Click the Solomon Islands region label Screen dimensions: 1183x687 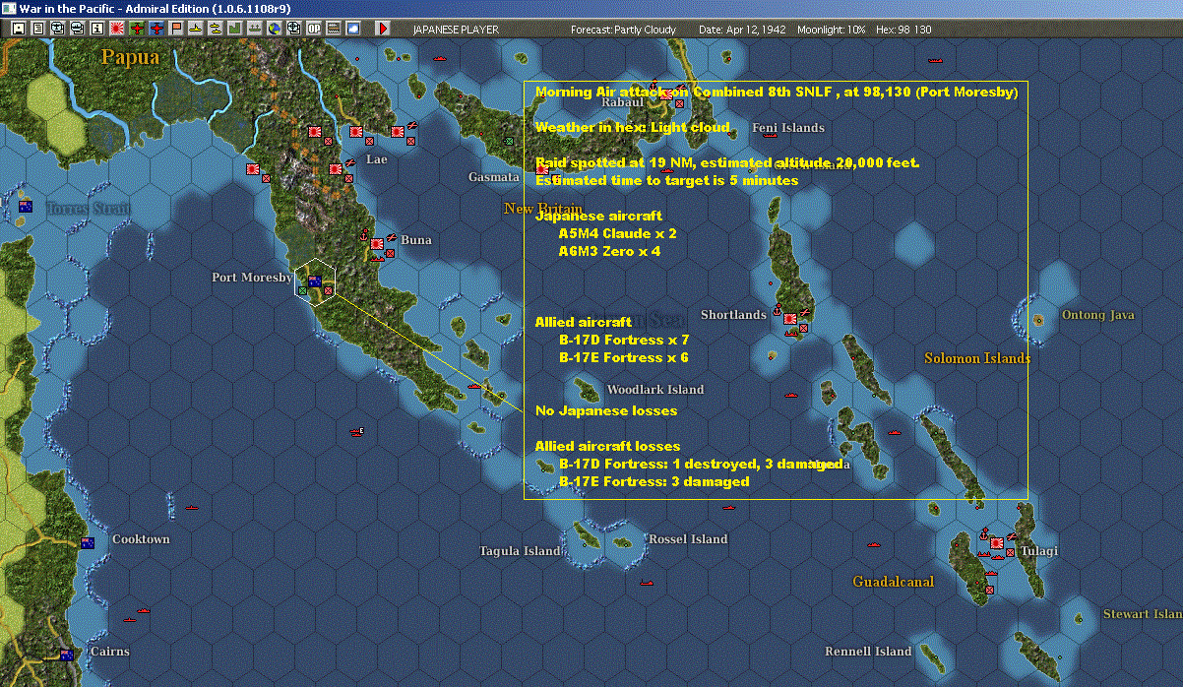pyautogui.click(x=977, y=358)
